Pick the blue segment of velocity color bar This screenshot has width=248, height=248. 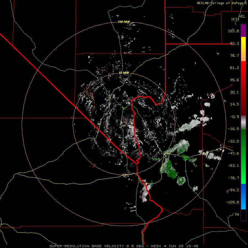(x=243, y=196)
